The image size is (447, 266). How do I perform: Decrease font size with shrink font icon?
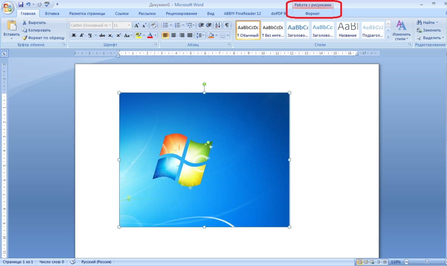coord(144,25)
